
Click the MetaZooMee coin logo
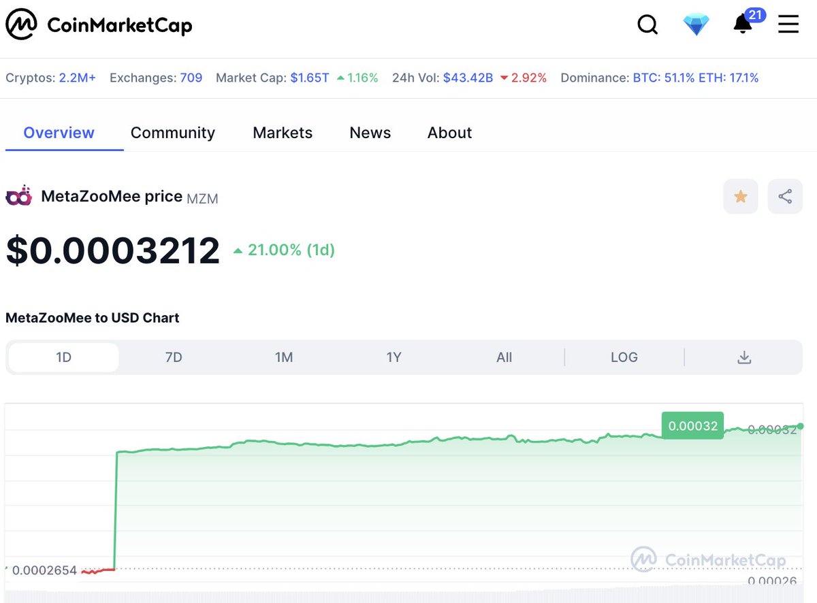click(19, 196)
